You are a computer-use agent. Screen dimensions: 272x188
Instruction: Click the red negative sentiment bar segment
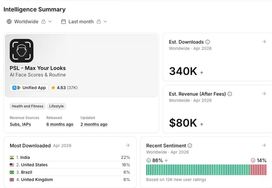(258, 170)
